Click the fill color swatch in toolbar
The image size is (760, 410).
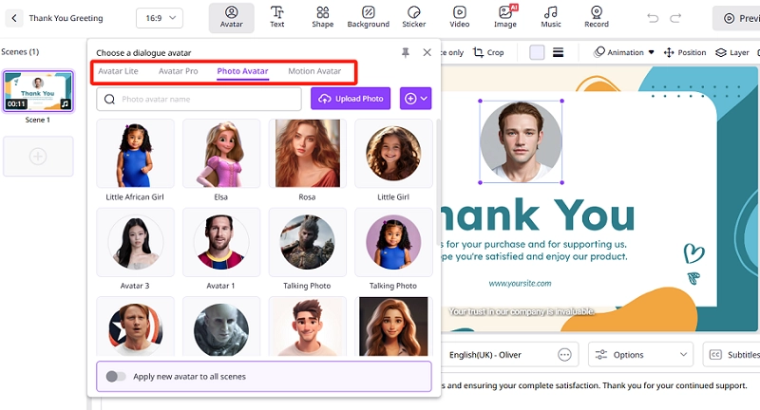537,52
